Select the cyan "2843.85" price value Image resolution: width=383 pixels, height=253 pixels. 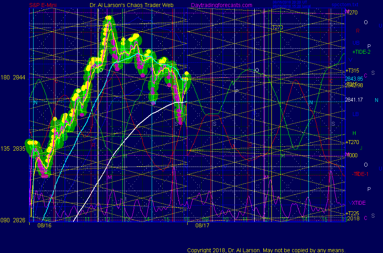pos(354,79)
